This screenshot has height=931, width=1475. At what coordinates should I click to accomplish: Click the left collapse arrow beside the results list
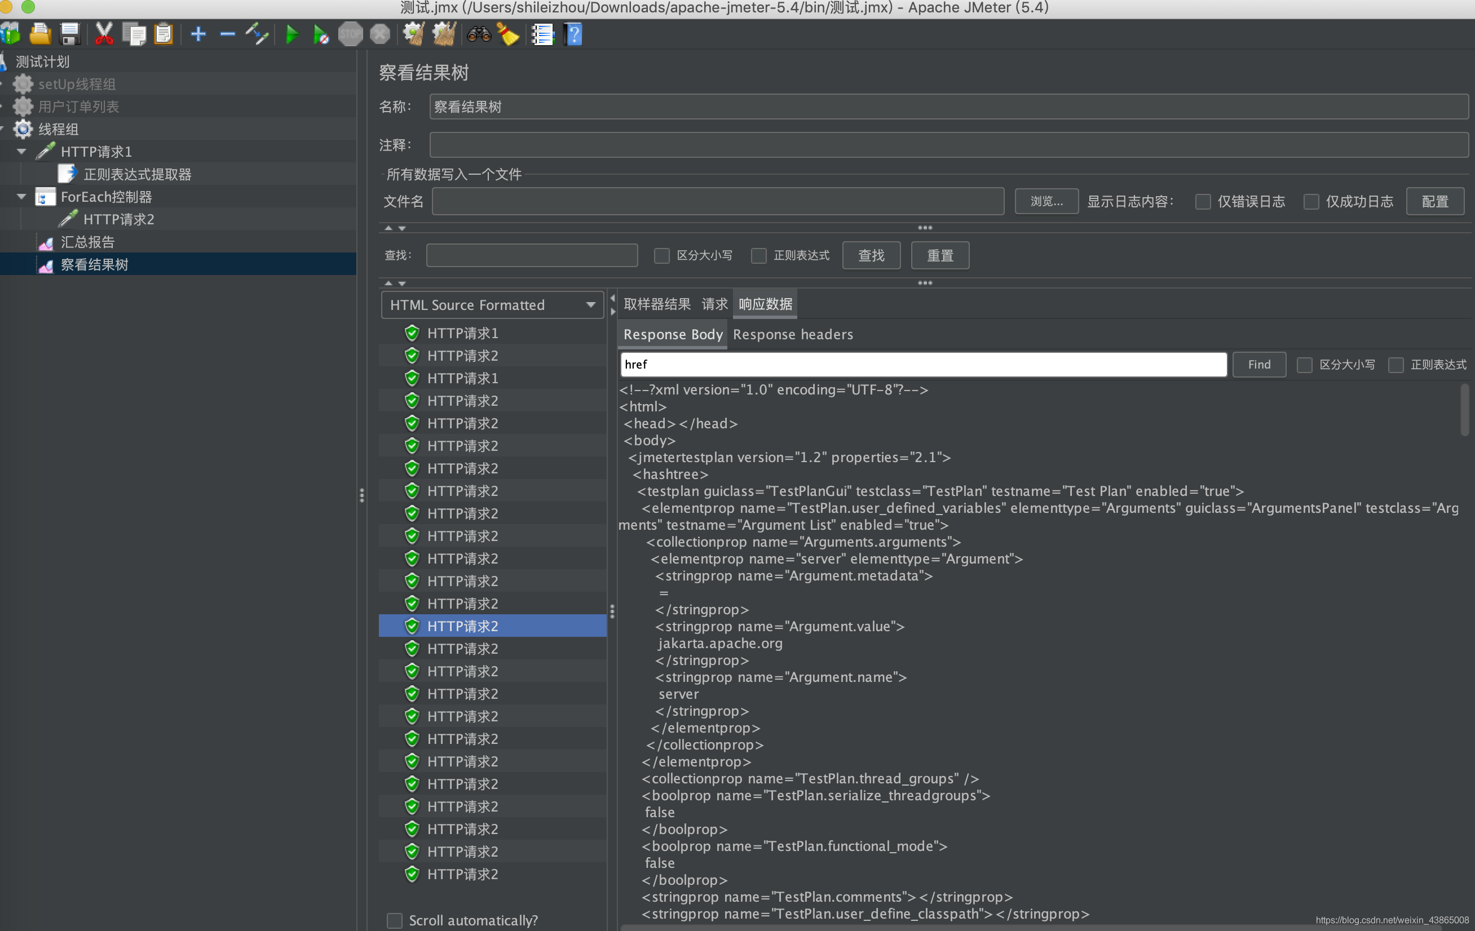point(612,298)
